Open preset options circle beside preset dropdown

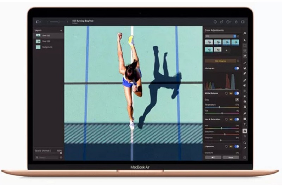coord(238,36)
